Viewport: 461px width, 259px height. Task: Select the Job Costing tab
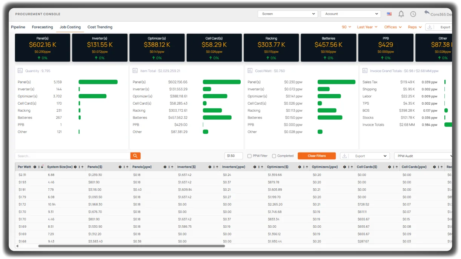point(70,27)
